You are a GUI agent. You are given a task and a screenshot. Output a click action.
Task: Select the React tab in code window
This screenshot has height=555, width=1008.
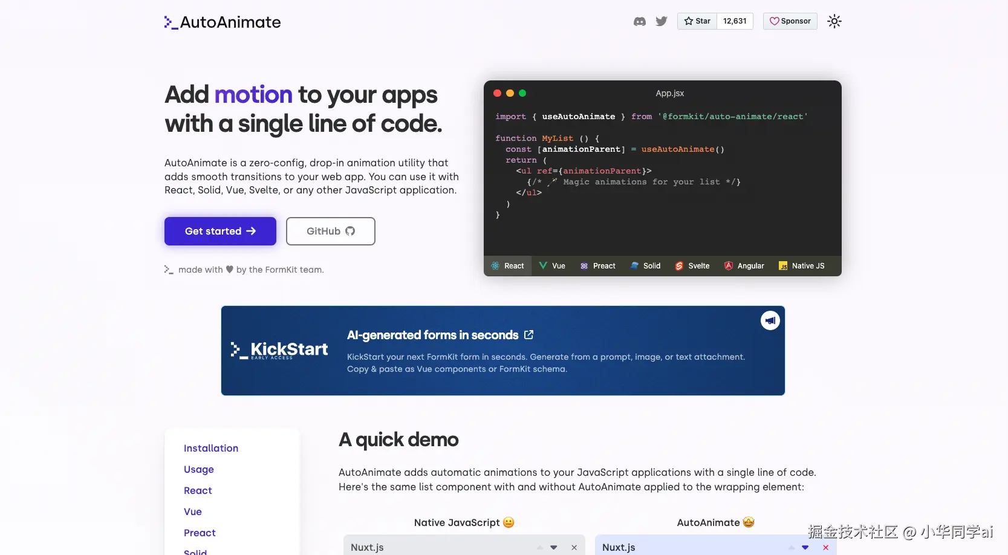507,266
